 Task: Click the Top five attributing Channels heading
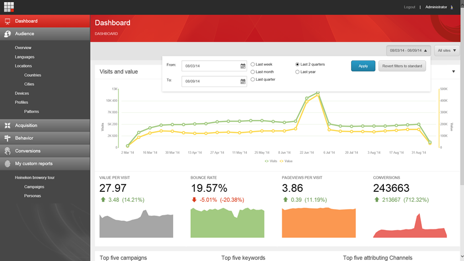[378, 258]
